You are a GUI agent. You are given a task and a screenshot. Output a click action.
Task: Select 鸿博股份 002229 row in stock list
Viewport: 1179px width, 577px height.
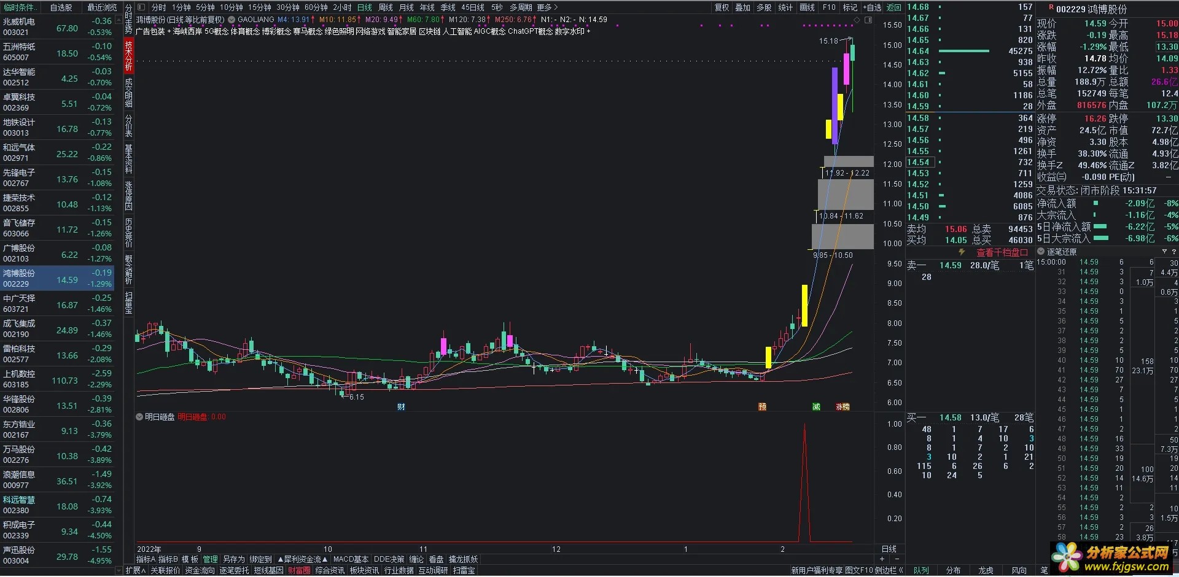click(x=57, y=278)
